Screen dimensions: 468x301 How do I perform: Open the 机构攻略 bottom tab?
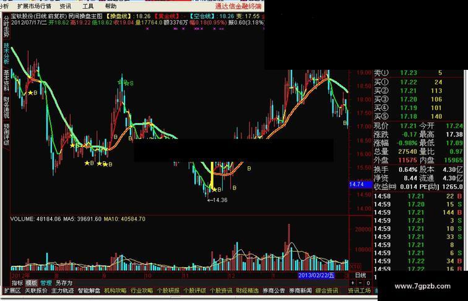click(115, 290)
